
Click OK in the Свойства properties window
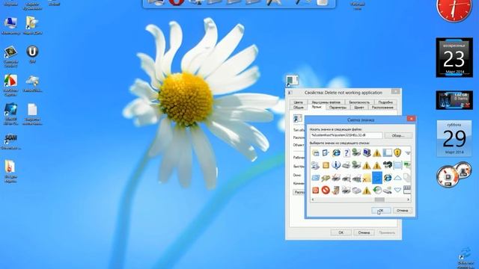pos(341,232)
